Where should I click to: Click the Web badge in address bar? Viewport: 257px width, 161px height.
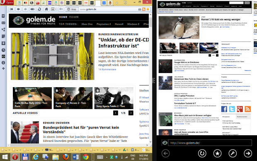(72, 10)
